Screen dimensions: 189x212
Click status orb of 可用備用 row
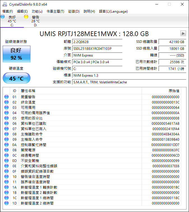(x=6, y=107)
